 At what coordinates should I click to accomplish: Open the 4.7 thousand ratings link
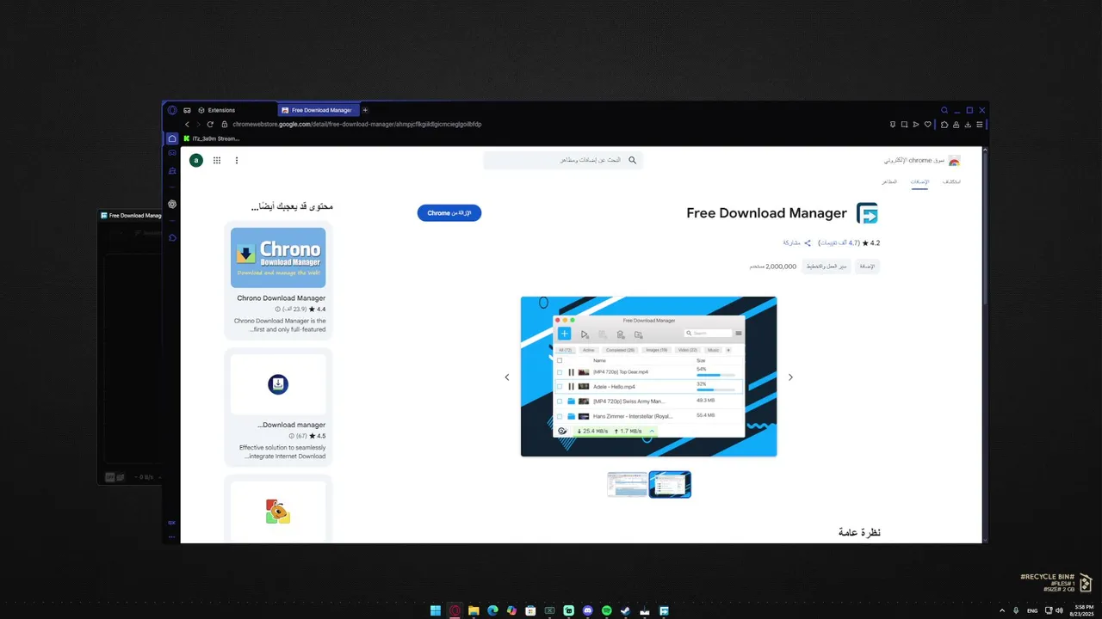pos(839,243)
